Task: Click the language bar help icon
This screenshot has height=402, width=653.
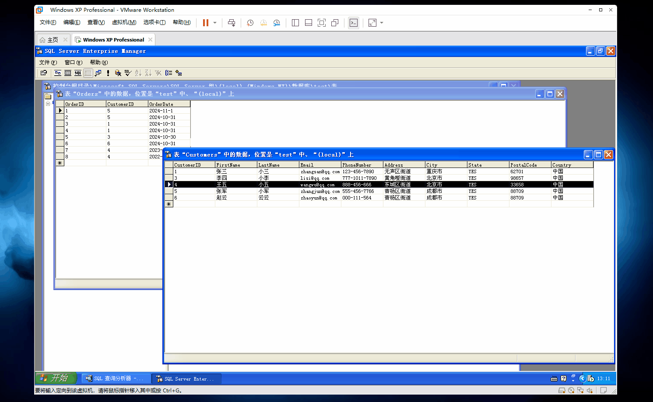Action: [564, 378]
